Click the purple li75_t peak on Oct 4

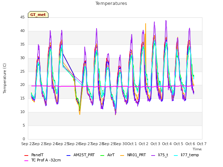click(x=166, y=21)
